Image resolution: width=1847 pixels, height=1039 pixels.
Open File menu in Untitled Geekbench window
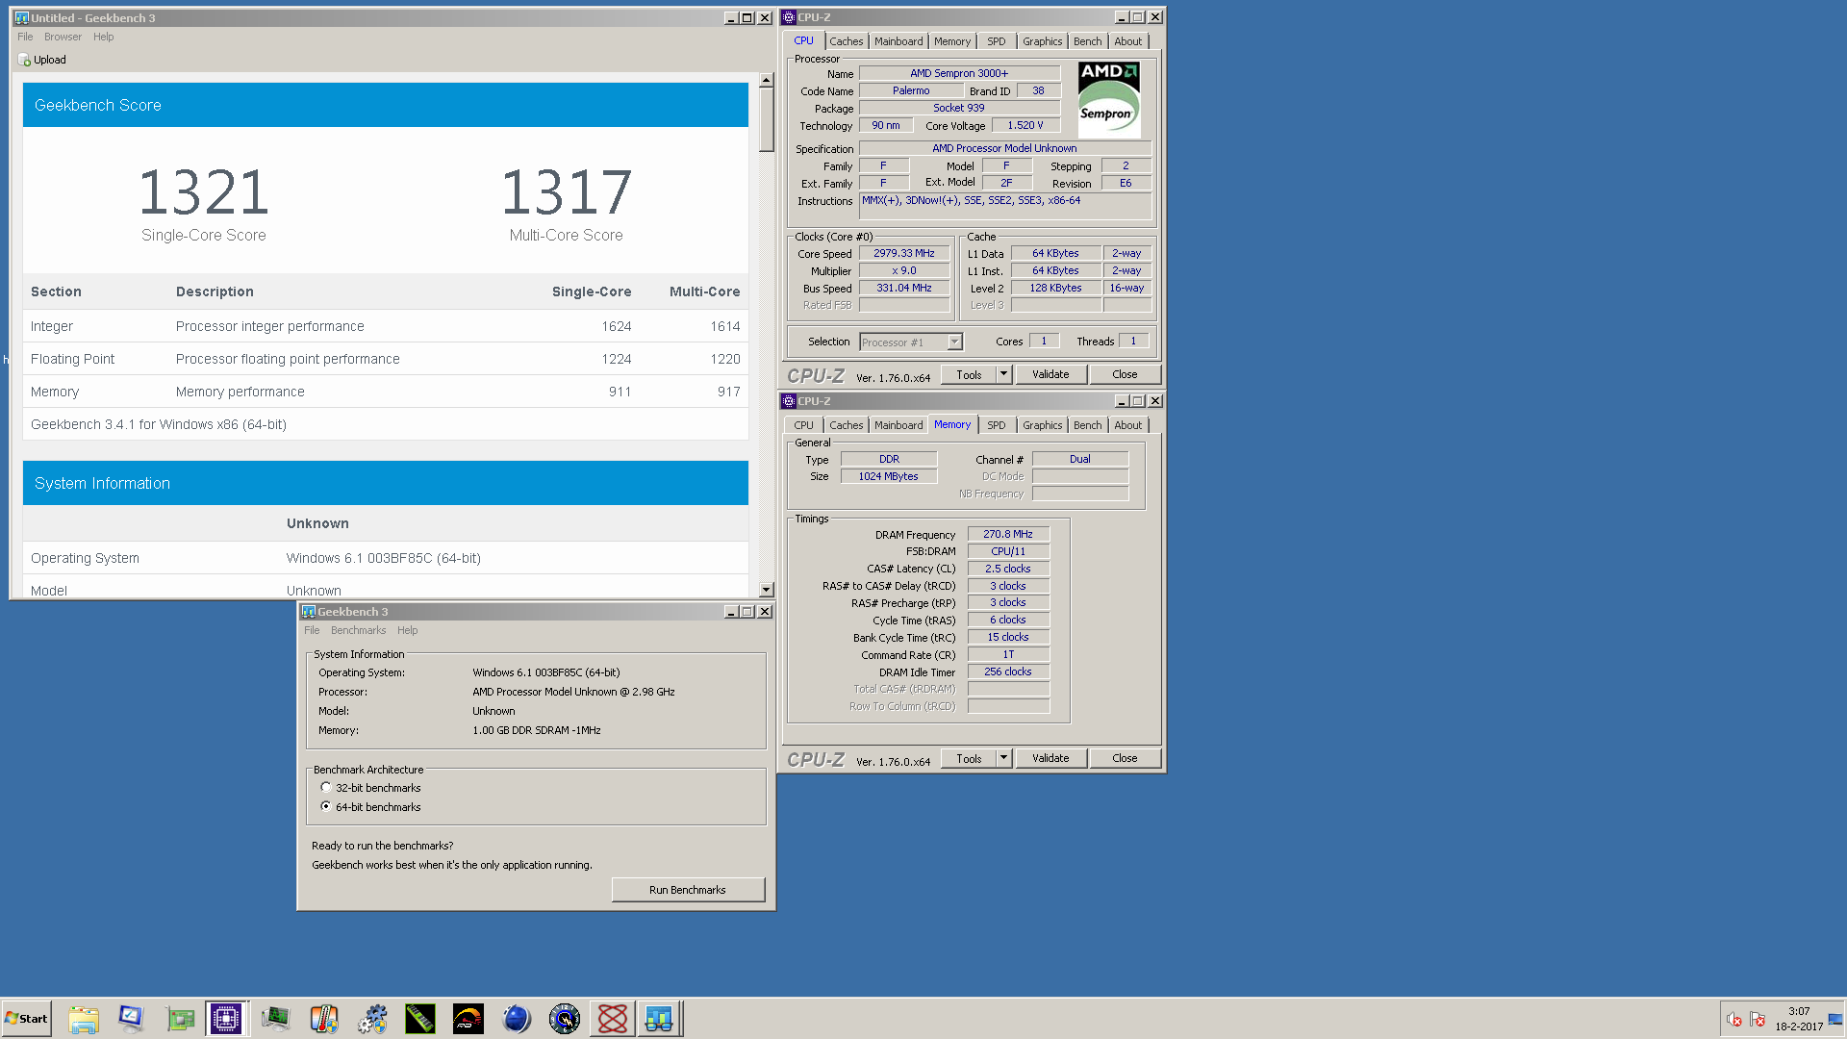click(x=25, y=37)
